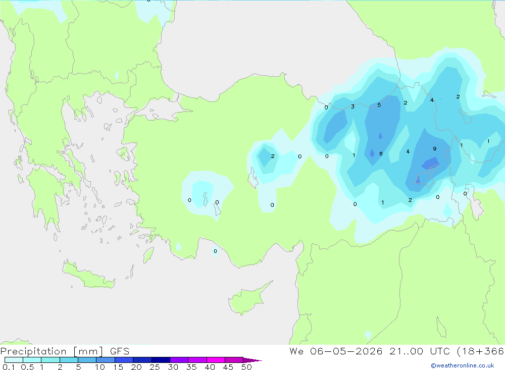Viewport: 505px width, 370px height.
Task: Click the '0.1' legend label
Action: (x=9, y=367)
